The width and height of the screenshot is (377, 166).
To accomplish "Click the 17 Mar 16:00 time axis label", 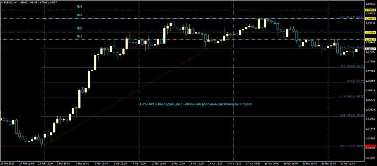I will [x=253, y=164].
